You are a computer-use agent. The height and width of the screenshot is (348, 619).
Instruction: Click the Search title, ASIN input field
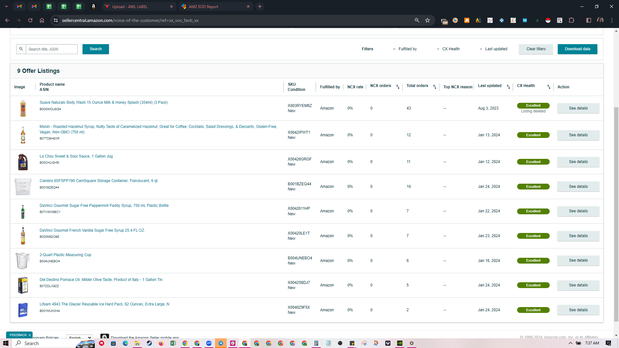(x=52, y=49)
